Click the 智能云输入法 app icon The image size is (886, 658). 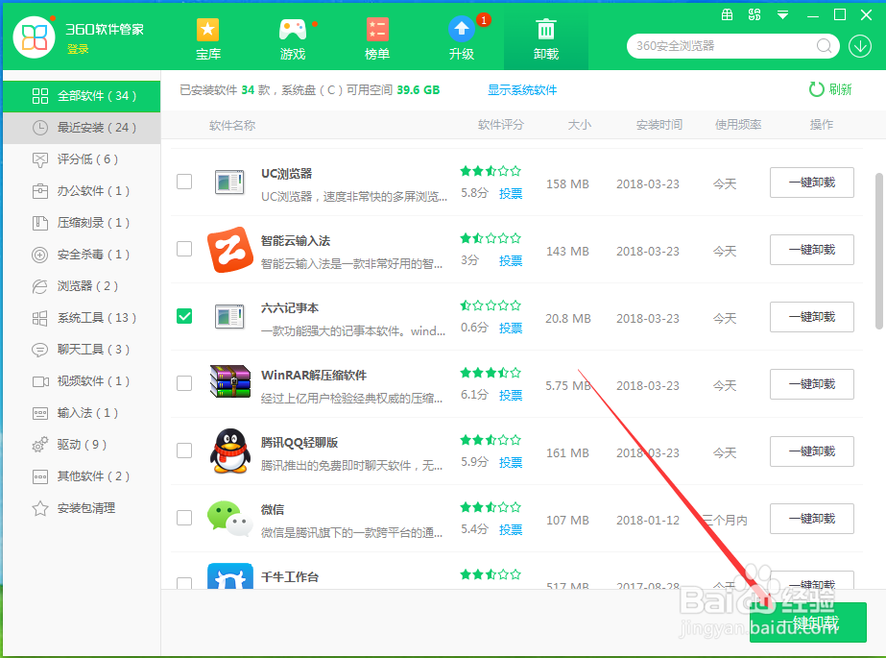click(x=230, y=250)
